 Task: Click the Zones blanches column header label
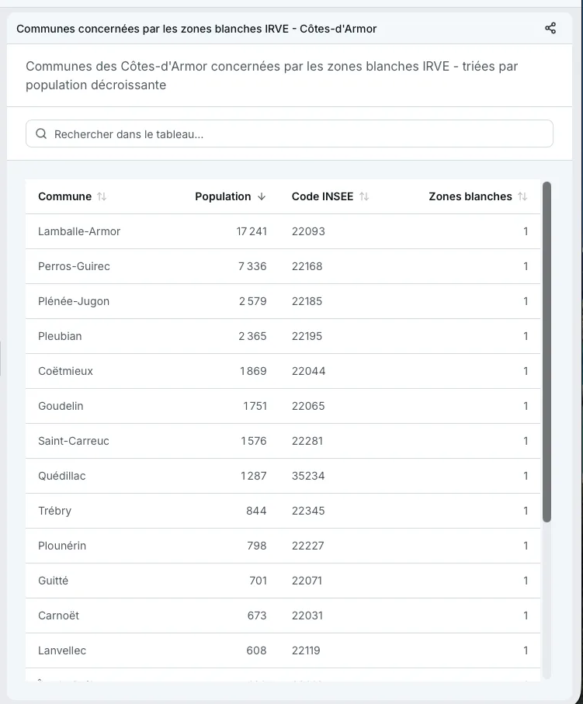click(470, 196)
